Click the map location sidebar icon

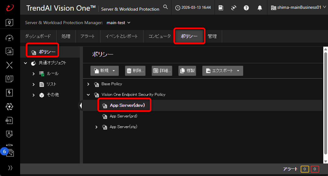(10, 23)
